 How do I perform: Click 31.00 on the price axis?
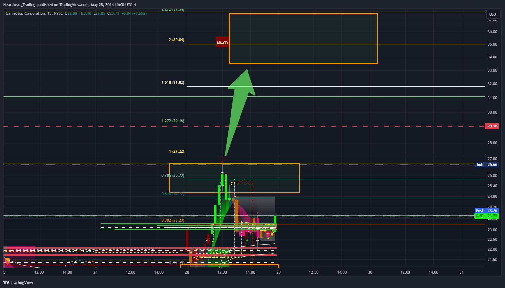[x=492, y=98]
